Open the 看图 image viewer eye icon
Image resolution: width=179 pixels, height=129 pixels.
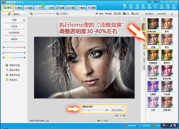pyautogui.click(x=174, y=5)
